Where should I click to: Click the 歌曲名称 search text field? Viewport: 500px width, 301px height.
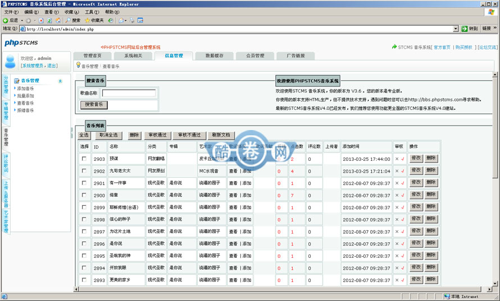point(129,93)
